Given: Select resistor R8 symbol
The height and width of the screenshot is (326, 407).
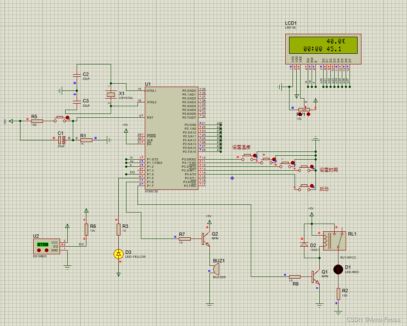Looking at the screenshot, I should (295, 277).
